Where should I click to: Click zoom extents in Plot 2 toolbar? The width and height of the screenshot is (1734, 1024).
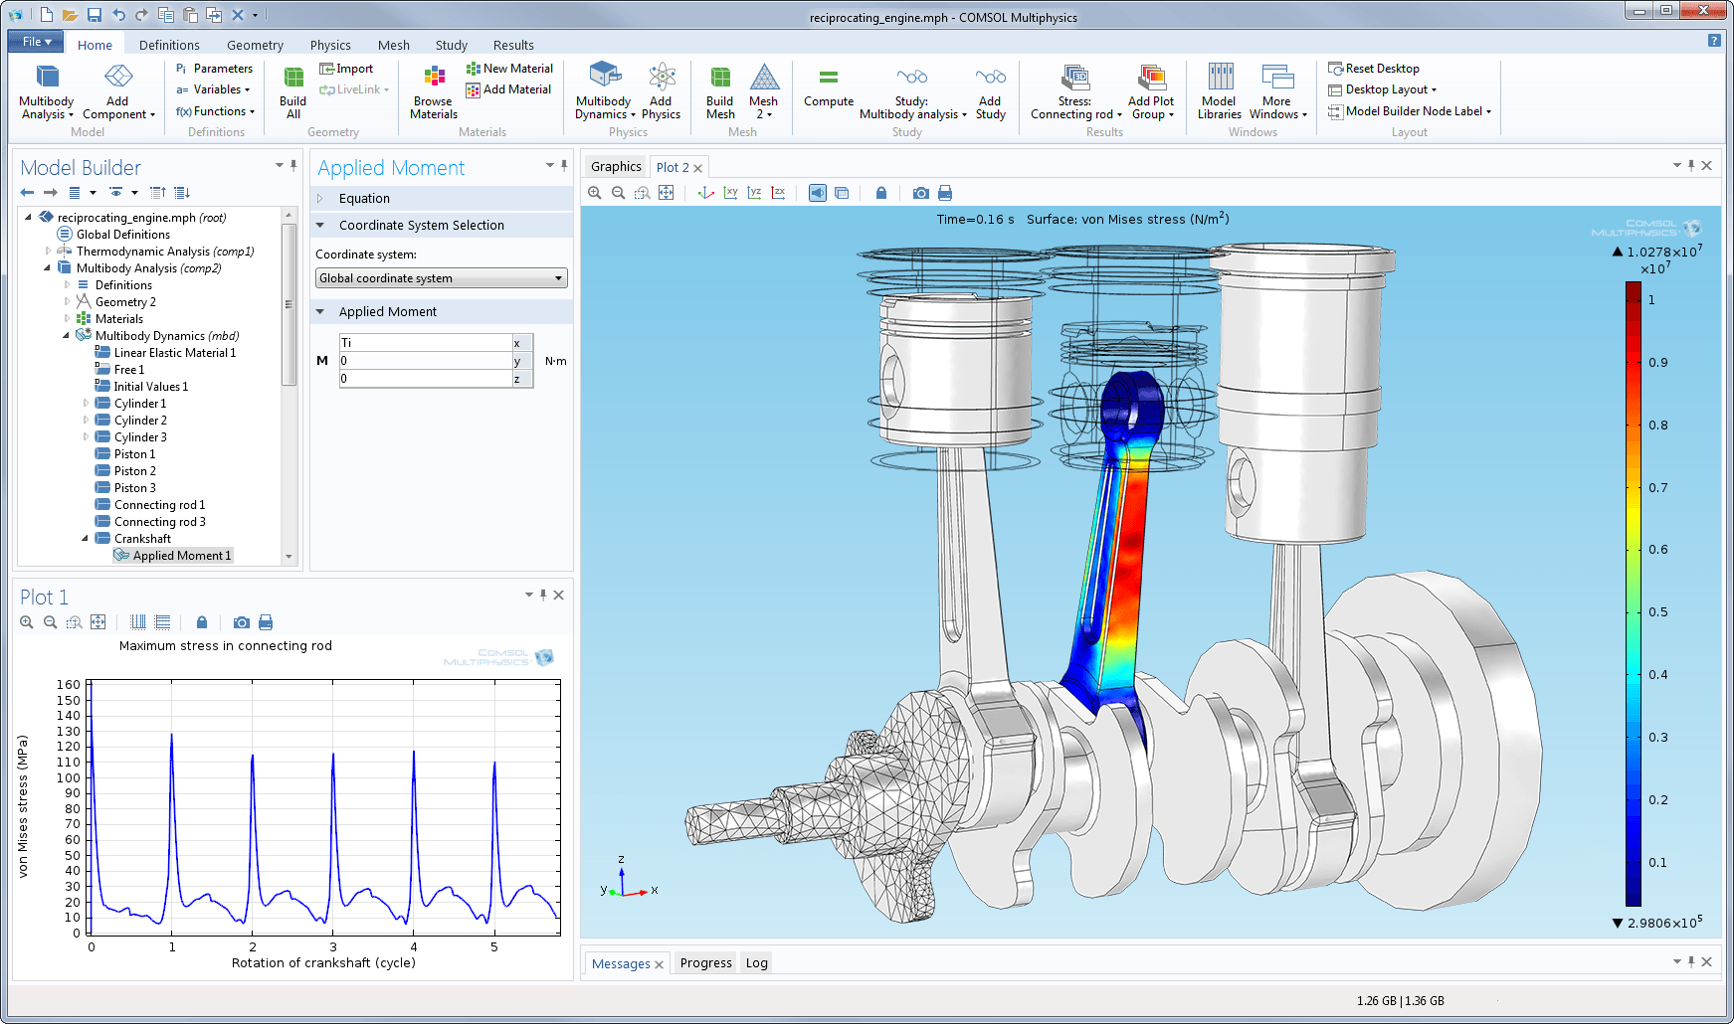[x=667, y=193]
